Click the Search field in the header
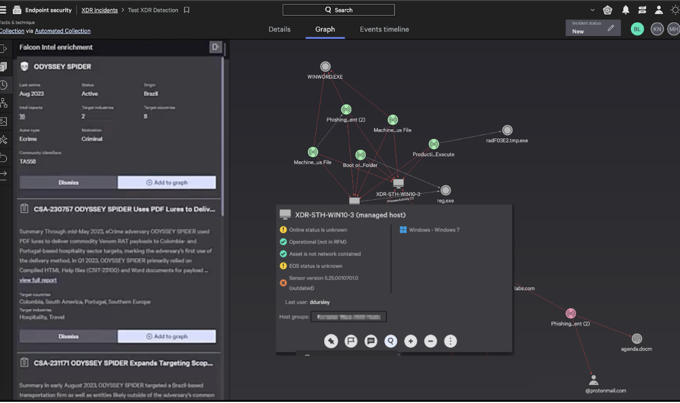The image size is (680, 403). click(338, 10)
